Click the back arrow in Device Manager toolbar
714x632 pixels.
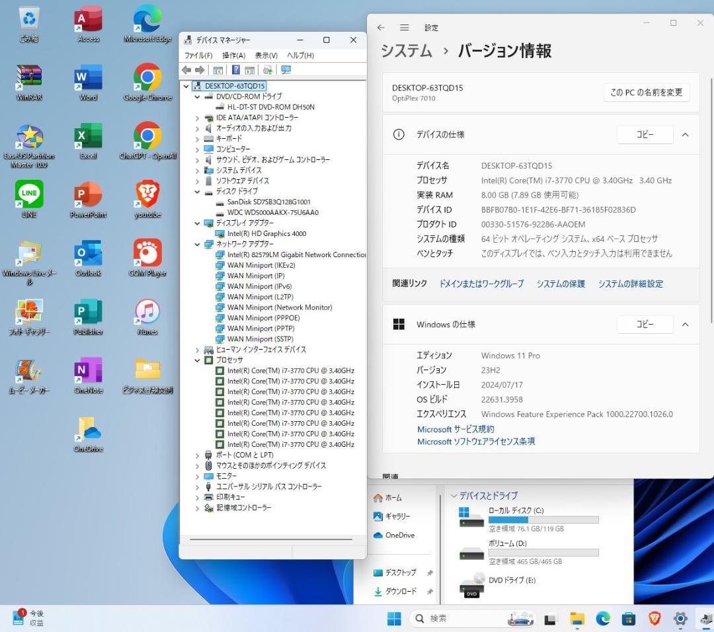coord(186,69)
